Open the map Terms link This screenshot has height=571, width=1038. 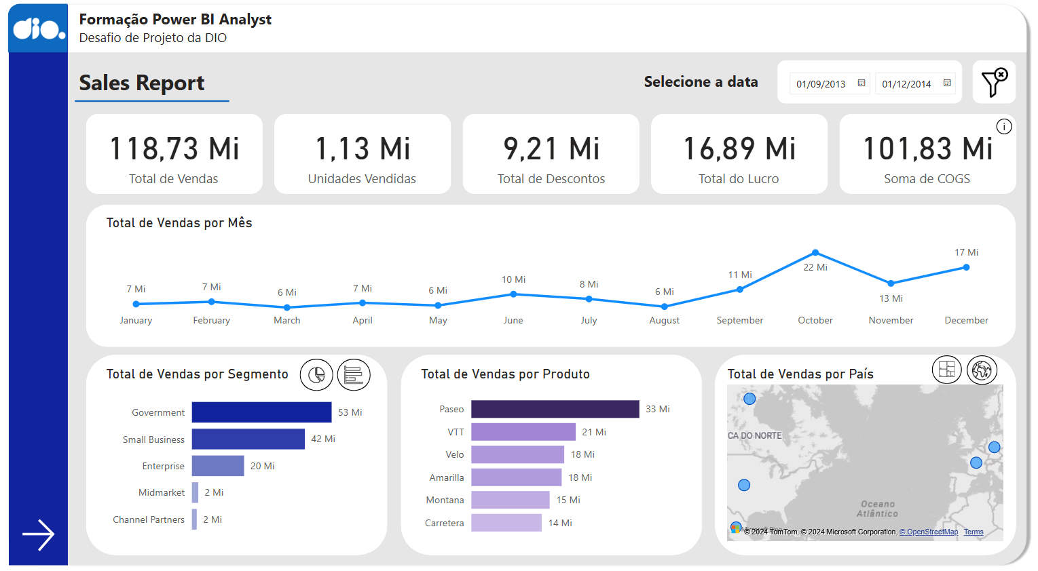click(x=973, y=532)
